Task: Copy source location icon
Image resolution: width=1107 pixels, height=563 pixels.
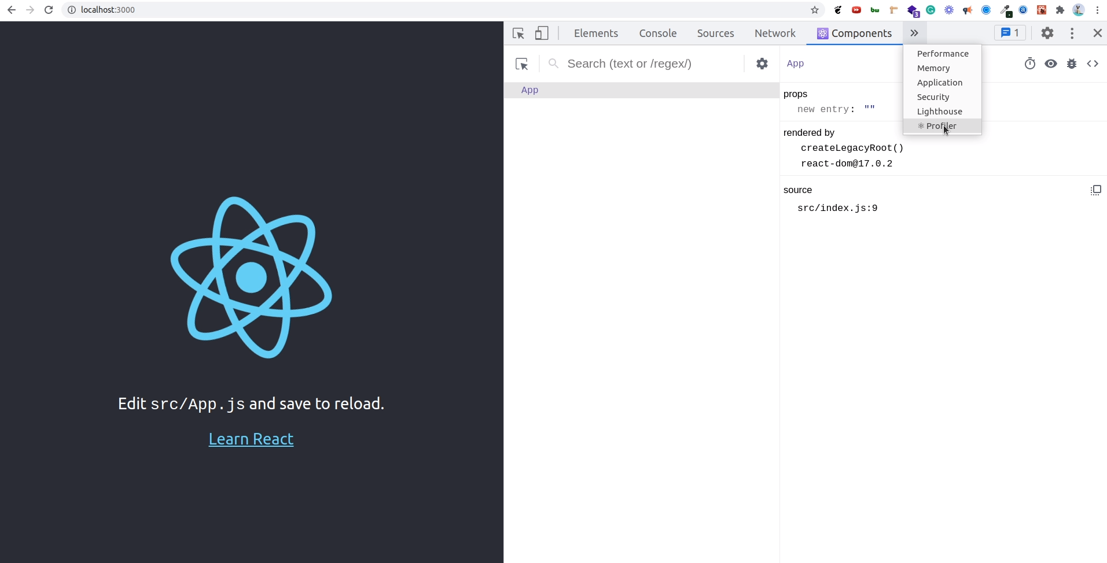Action: tap(1095, 190)
